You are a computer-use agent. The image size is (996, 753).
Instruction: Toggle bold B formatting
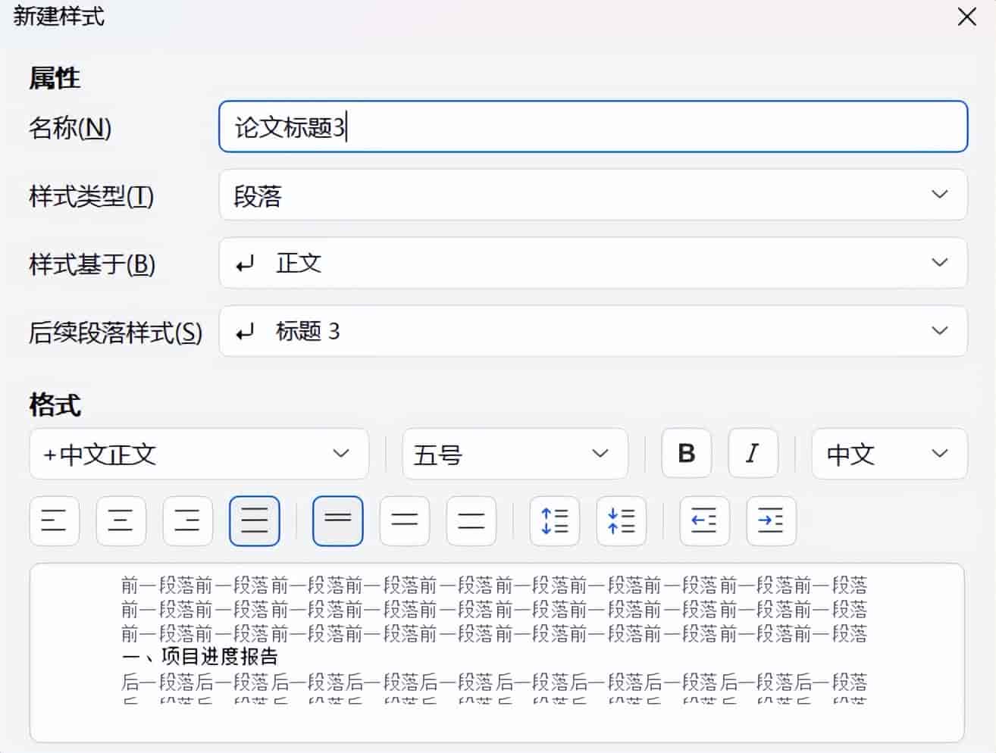click(687, 454)
